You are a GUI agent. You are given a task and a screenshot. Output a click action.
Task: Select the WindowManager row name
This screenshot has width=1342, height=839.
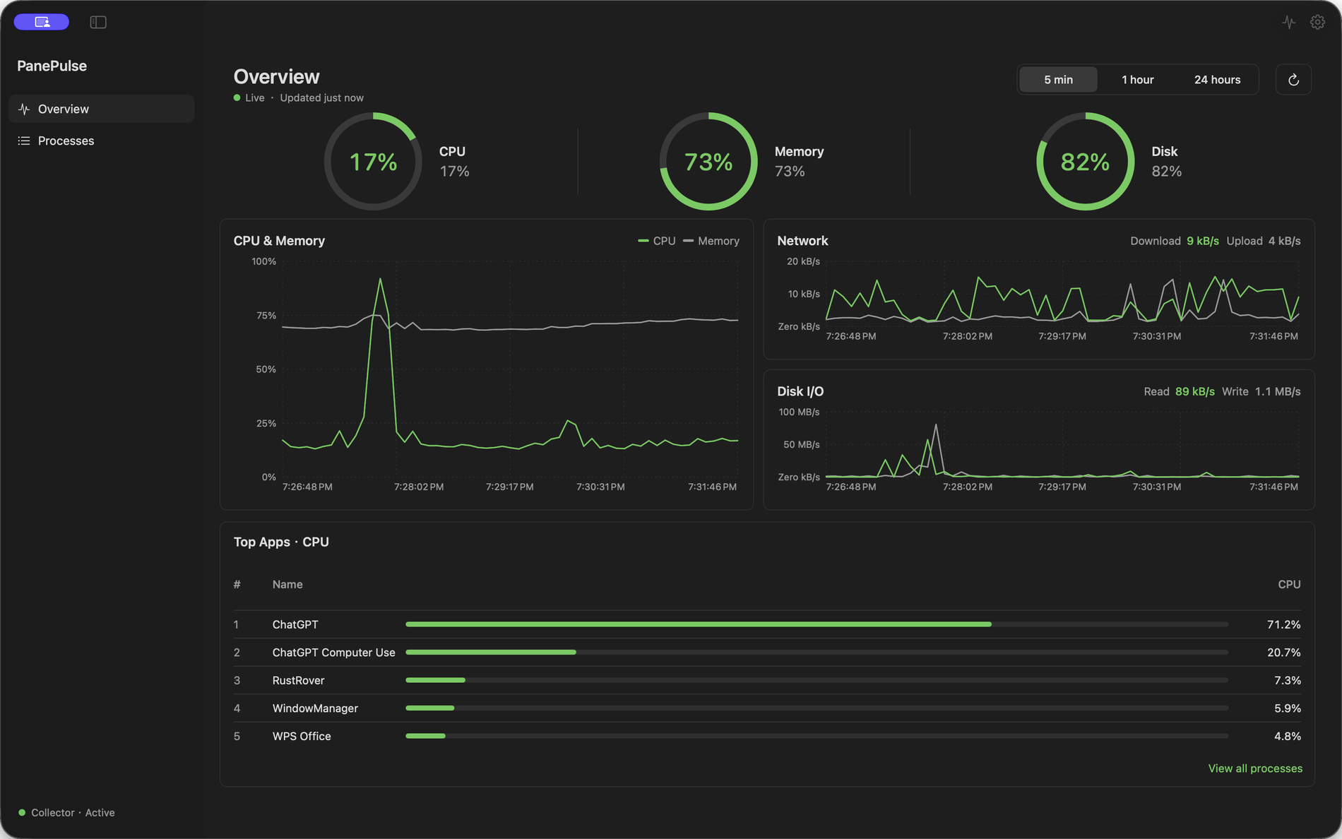315,708
